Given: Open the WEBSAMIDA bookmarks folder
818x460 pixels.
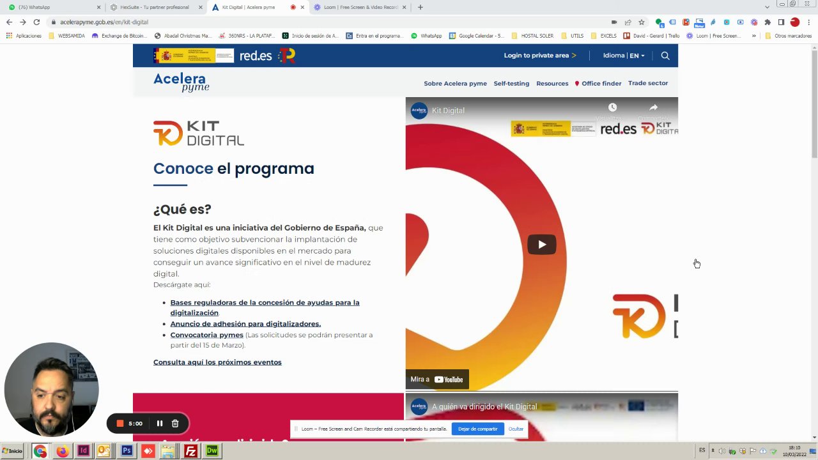Looking at the screenshot, I should pos(67,36).
